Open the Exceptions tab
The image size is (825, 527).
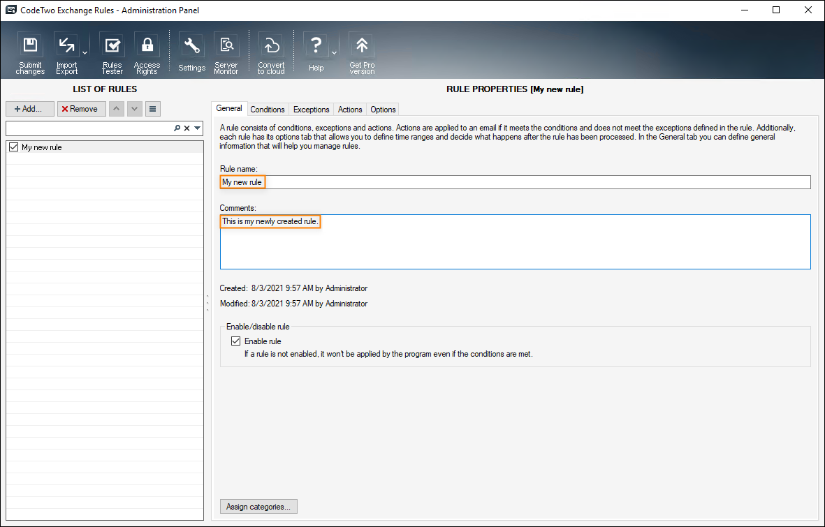coord(311,110)
